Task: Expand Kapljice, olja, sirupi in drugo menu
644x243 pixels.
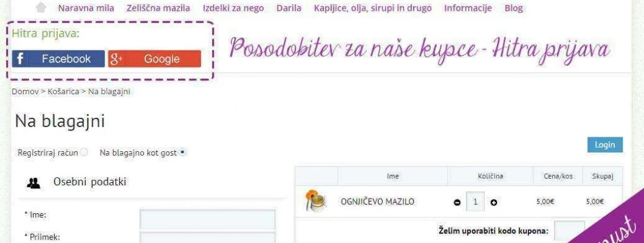Action: pos(372,8)
